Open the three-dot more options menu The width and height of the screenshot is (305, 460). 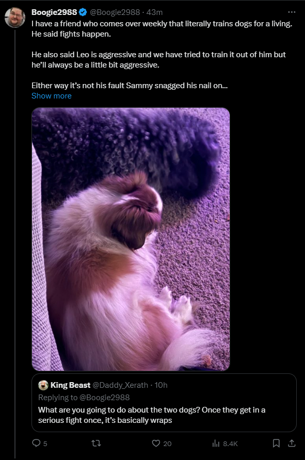point(292,12)
